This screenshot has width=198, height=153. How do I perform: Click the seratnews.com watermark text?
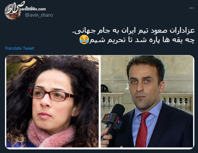tap(33, 9)
